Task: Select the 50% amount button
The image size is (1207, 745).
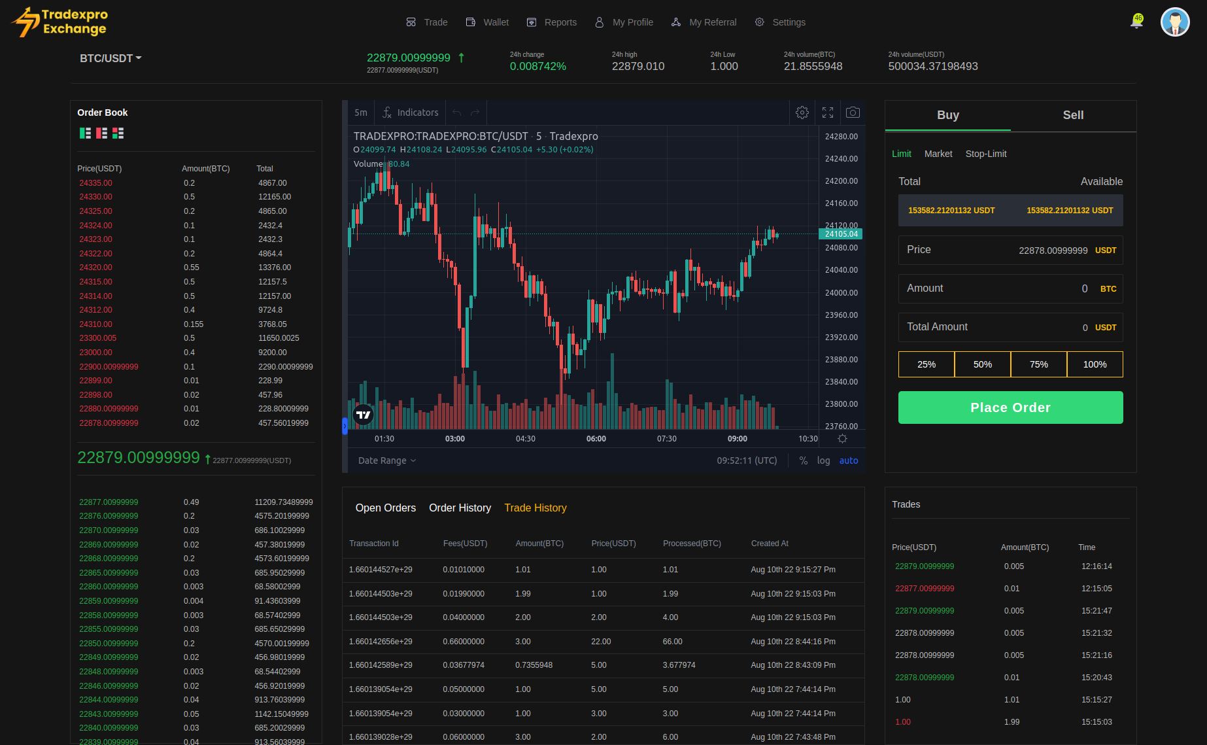Action: click(982, 364)
